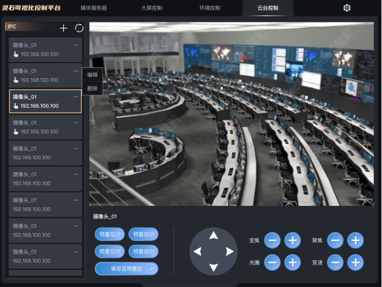
Task: Select the orange-outlined 摄像头_01 camera card
Action: 45,101
